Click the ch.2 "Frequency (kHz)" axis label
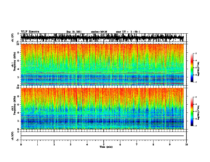The image size is (210, 162). click(15, 105)
